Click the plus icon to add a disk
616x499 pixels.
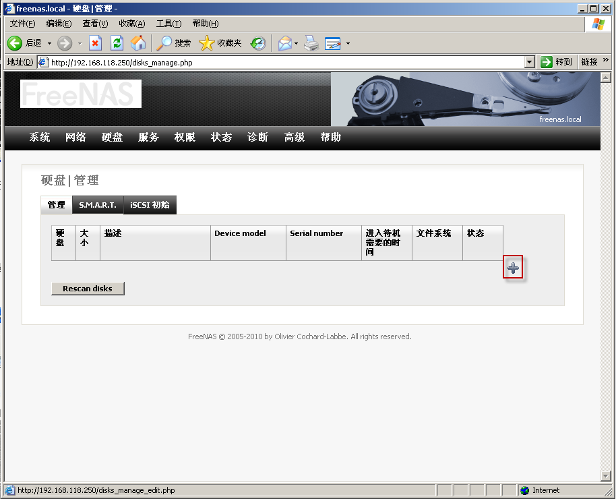tap(513, 268)
